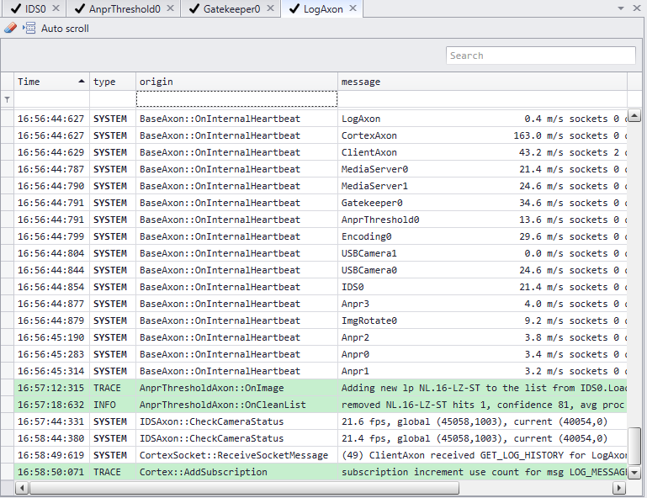Close the document panel with the top-right X
This screenshot has width=647, height=498.
(637, 8)
